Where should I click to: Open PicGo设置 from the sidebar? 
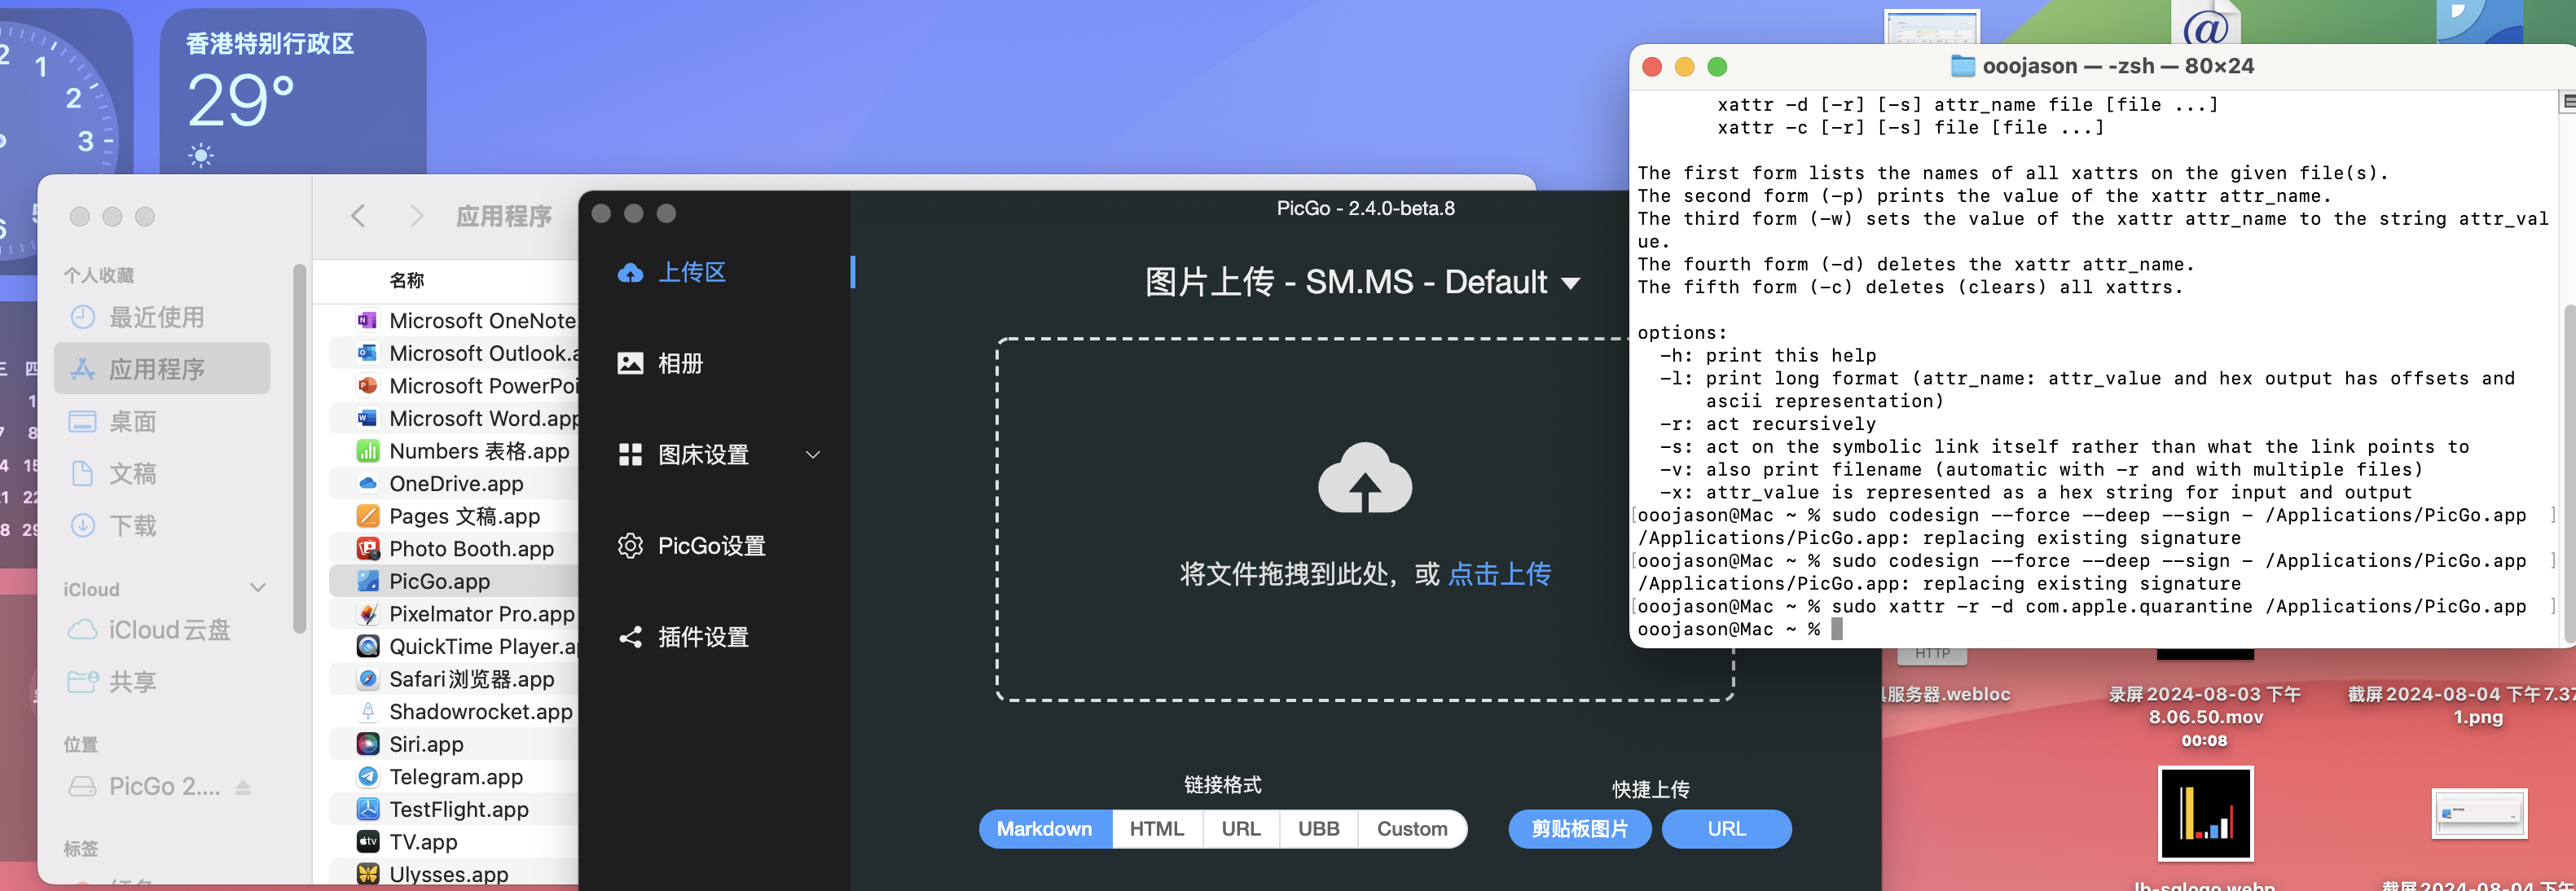coord(712,546)
